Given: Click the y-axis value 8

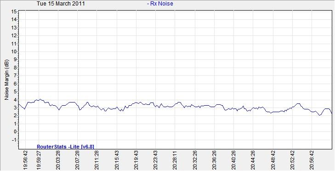Looking at the screenshot, I should click(x=15, y=68).
